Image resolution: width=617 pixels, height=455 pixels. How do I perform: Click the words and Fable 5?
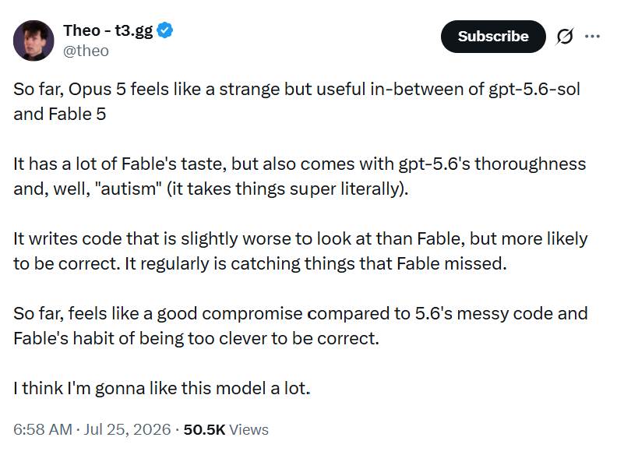tap(60, 115)
